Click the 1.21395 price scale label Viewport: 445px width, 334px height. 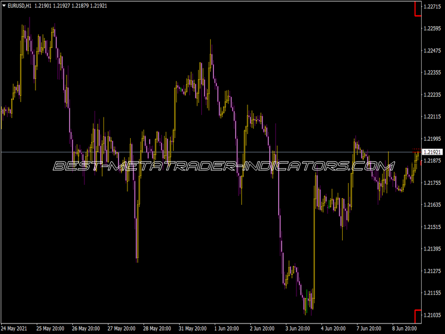[x=432, y=248]
